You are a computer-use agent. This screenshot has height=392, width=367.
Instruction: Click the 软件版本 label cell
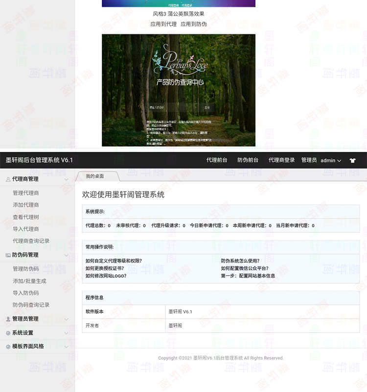[x=124, y=312]
